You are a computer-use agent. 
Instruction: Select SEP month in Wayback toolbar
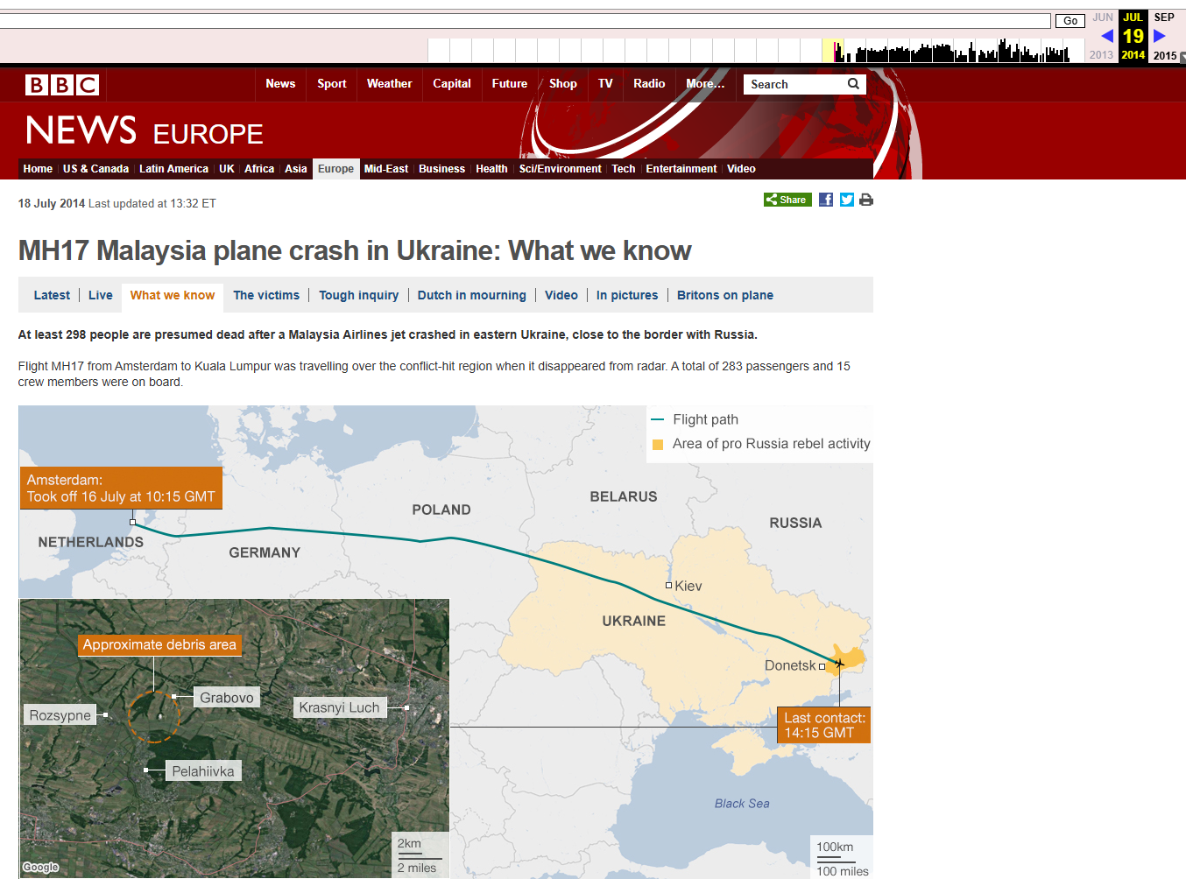1164,18
